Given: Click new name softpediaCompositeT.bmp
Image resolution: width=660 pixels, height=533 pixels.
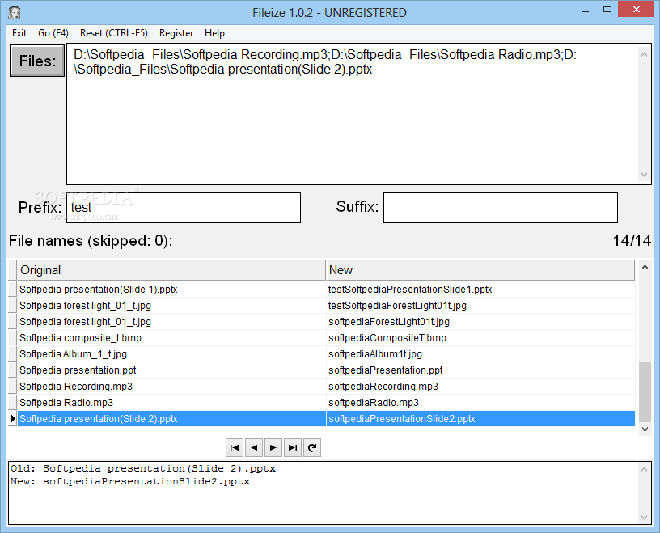Looking at the screenshot, I should (480, 337).
